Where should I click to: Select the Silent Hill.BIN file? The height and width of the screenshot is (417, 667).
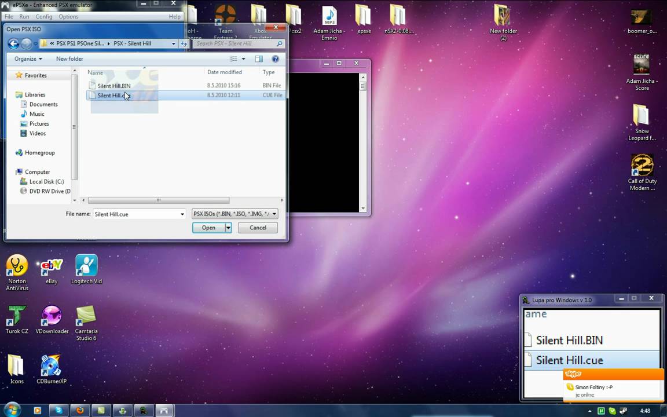pyautogui.click(x=114, y=86)
